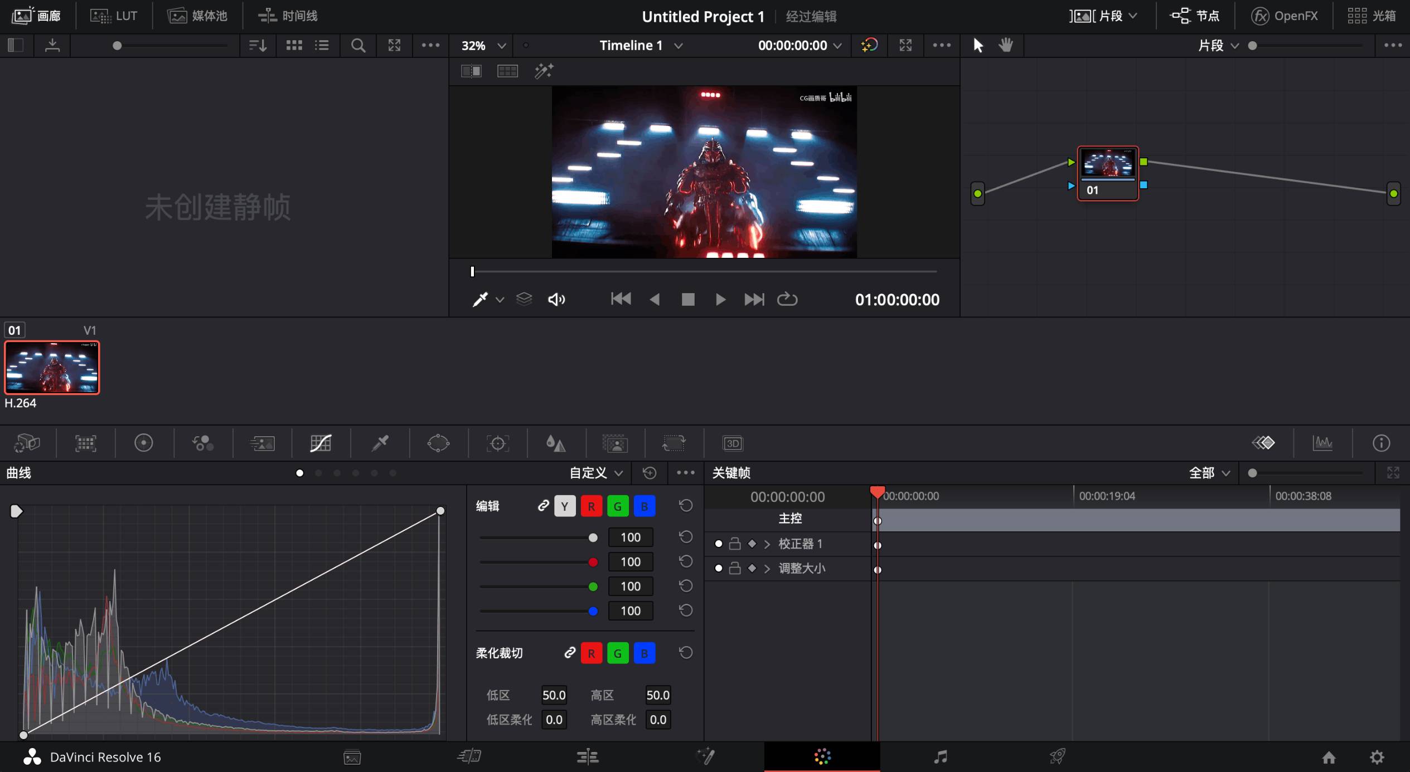Open the Tracker palette

[497, 443]
